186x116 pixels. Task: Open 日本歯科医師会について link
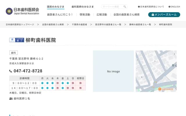pos(152,7)
